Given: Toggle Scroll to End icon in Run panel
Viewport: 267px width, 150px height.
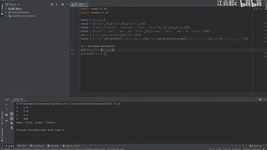Looking at the screenshot, I should [x=12, y=118].
